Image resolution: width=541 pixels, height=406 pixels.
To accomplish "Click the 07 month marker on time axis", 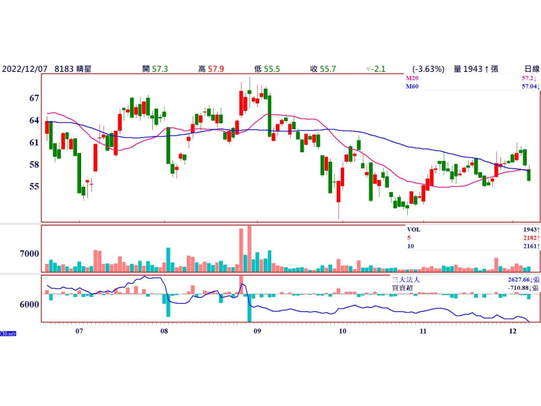I will 79,331.
